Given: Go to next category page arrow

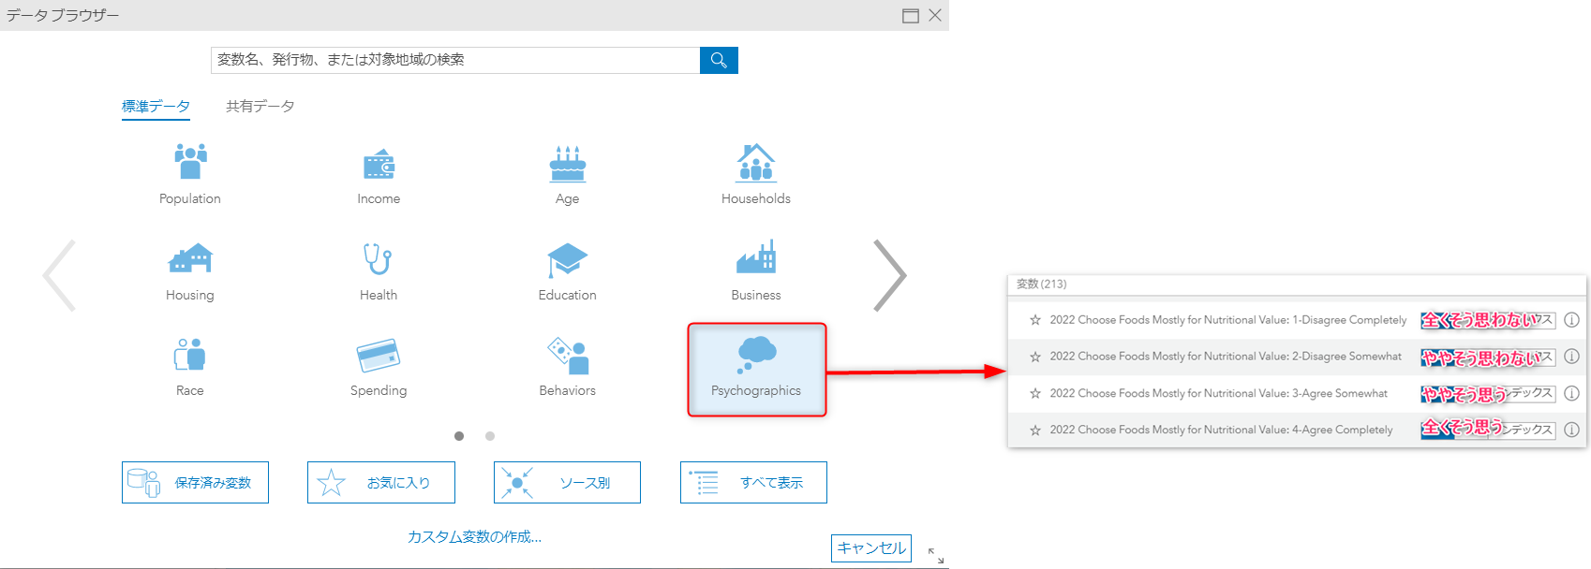Looking at the screenshot, I should [889, 275].
